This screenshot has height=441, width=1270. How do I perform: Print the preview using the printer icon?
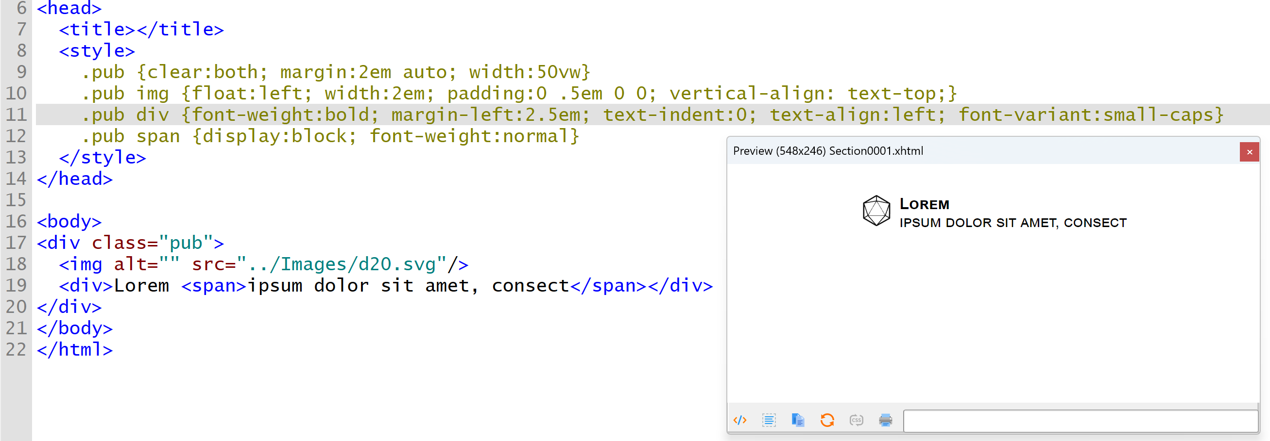885,420
